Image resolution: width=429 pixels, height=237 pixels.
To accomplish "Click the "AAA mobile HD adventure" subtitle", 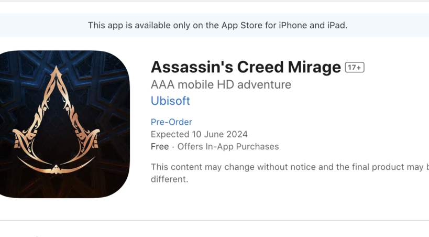I will point(221,84).
